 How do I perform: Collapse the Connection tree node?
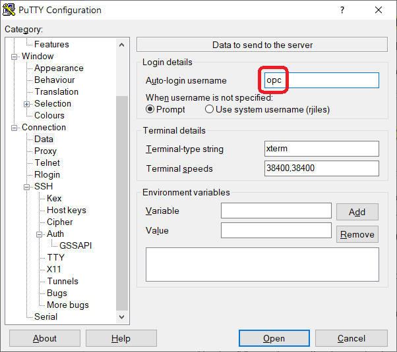tap(15, 128)
